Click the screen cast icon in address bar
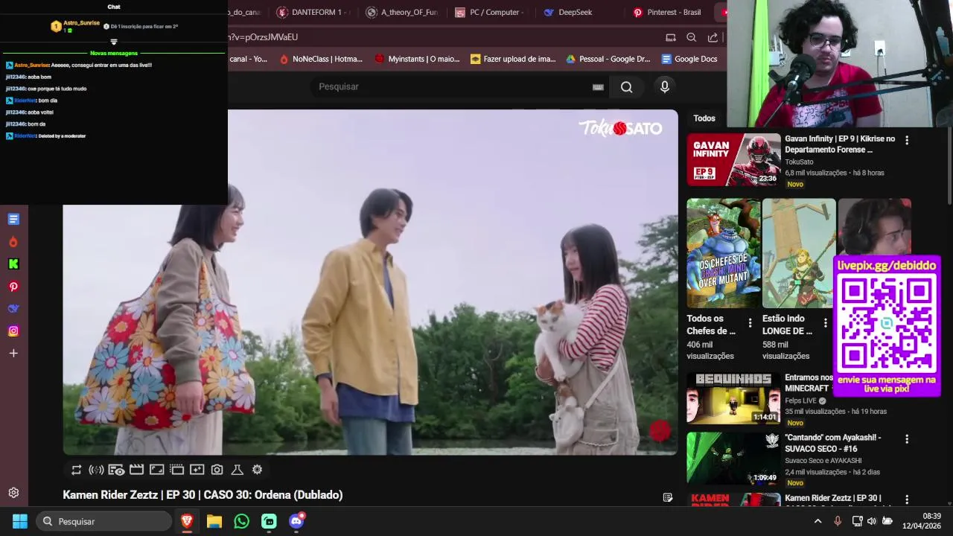Screen dimensions: 953x536 [671, 37]
